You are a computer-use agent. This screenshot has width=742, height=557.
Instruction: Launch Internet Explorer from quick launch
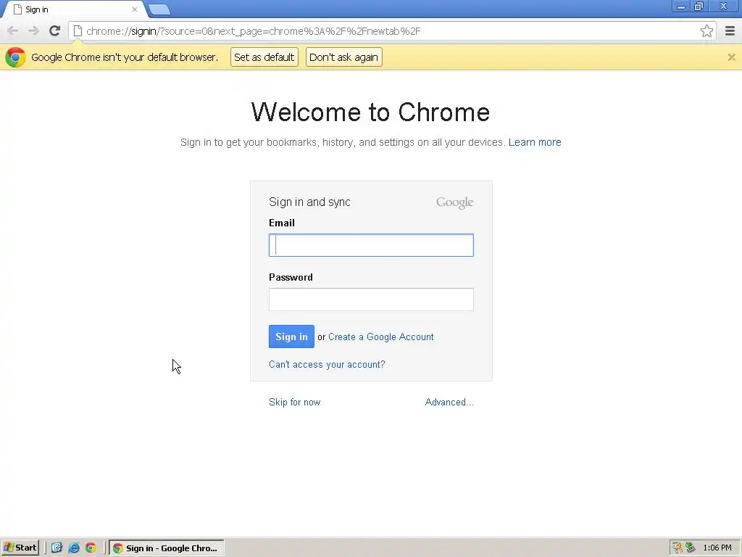[x=74, y=548]
